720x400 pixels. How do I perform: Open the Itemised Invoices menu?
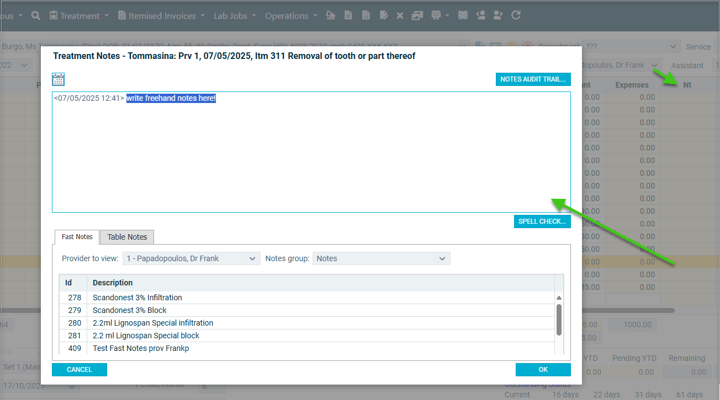tap(161, 15)
